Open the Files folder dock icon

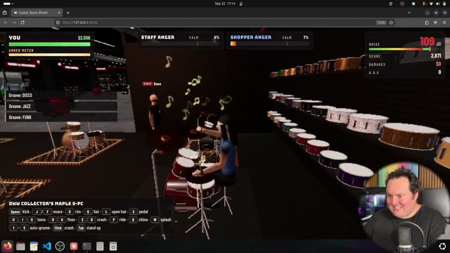click(21, 246)
